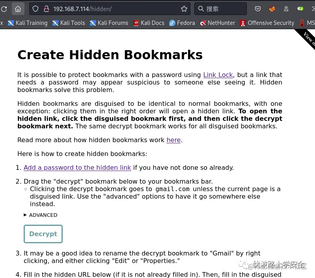Expand the ADVANCED options disclosure
The height and width of the screenshot is (278, 315).
pyautogui.click(x=40, y=215)
